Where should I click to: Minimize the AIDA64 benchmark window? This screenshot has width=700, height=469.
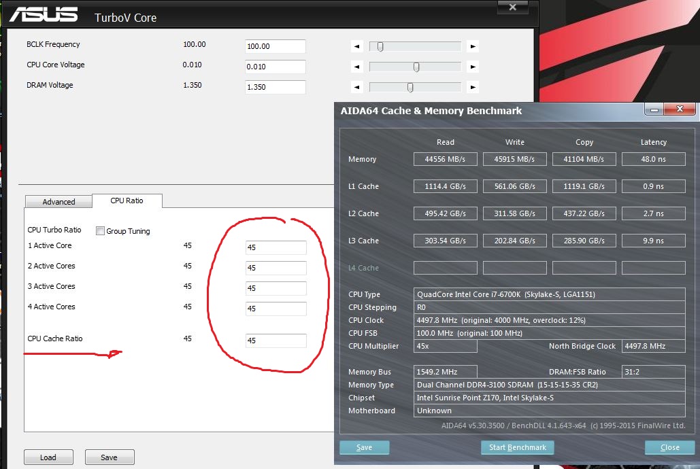[x=654, y=109]
